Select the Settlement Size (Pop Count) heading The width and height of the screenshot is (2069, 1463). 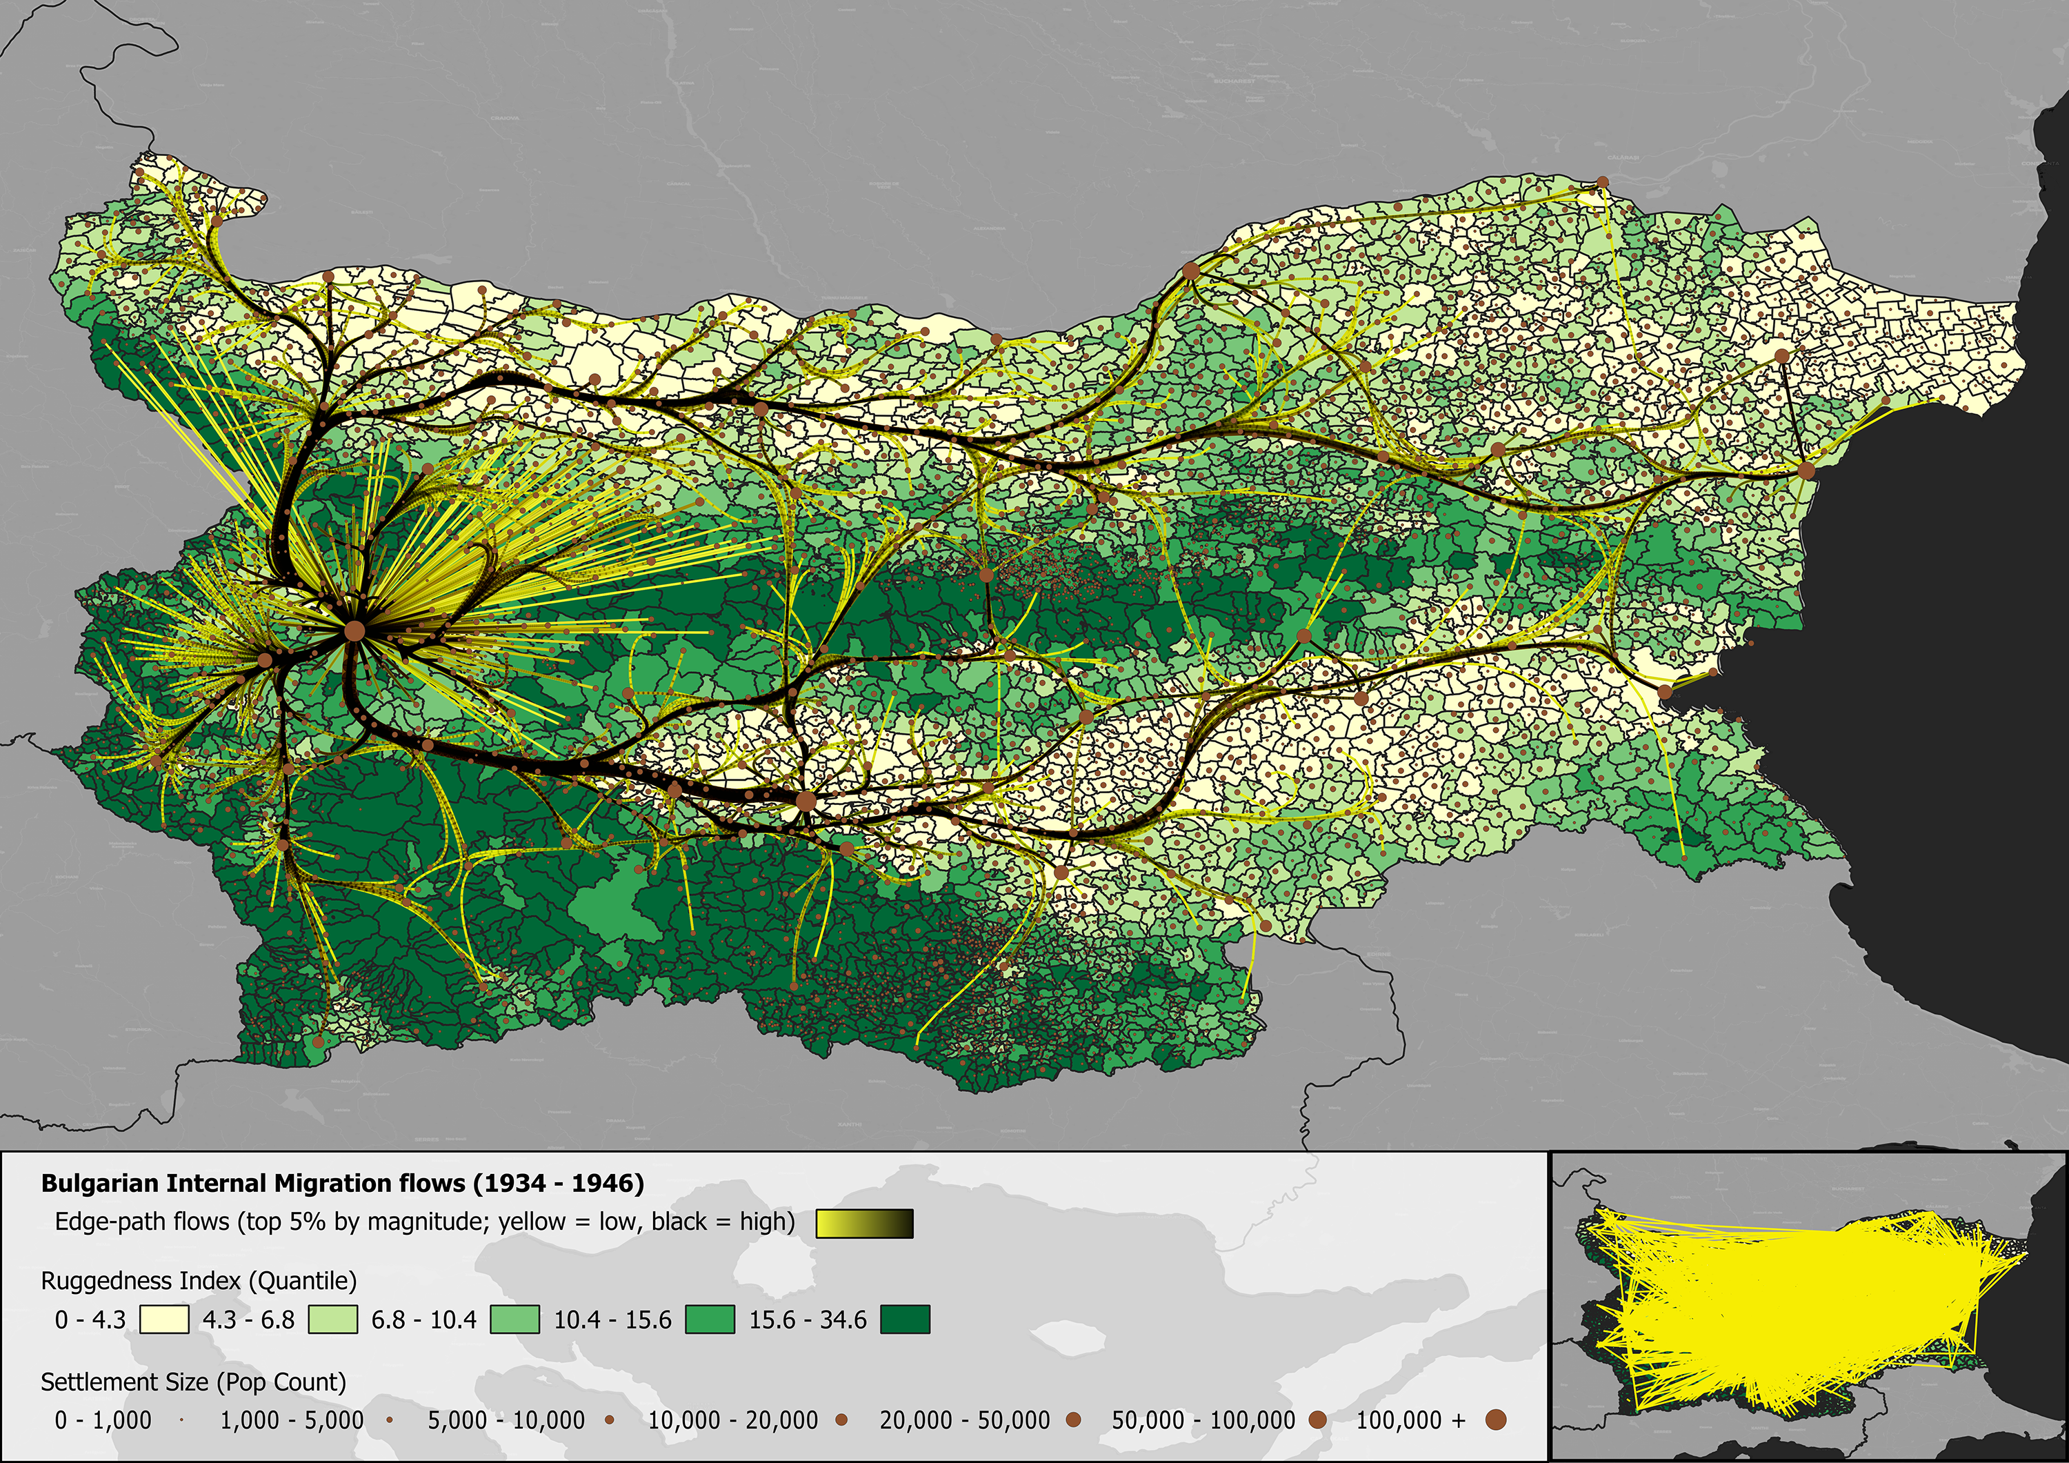click(x=194, y=1382)
